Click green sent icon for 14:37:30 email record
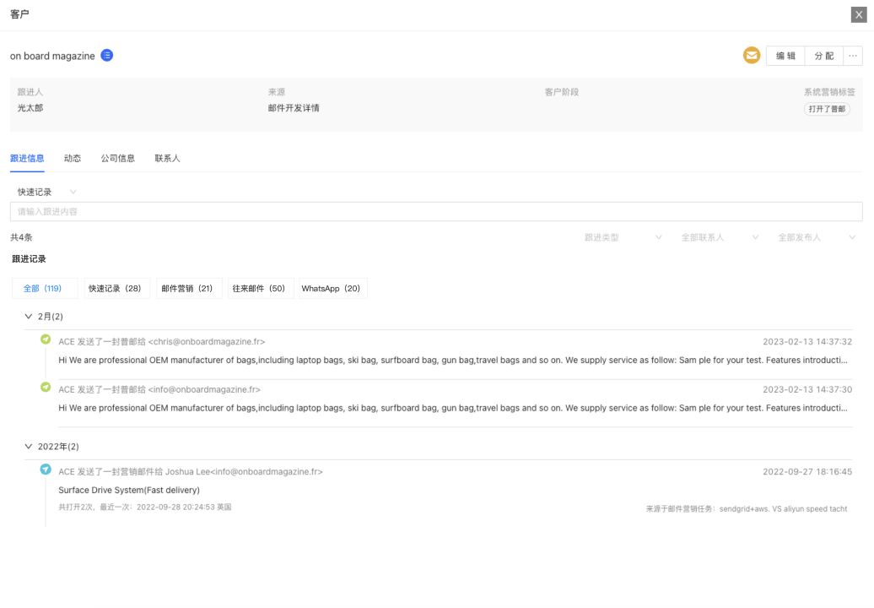874x608 pixels. [x=46, y=388]
